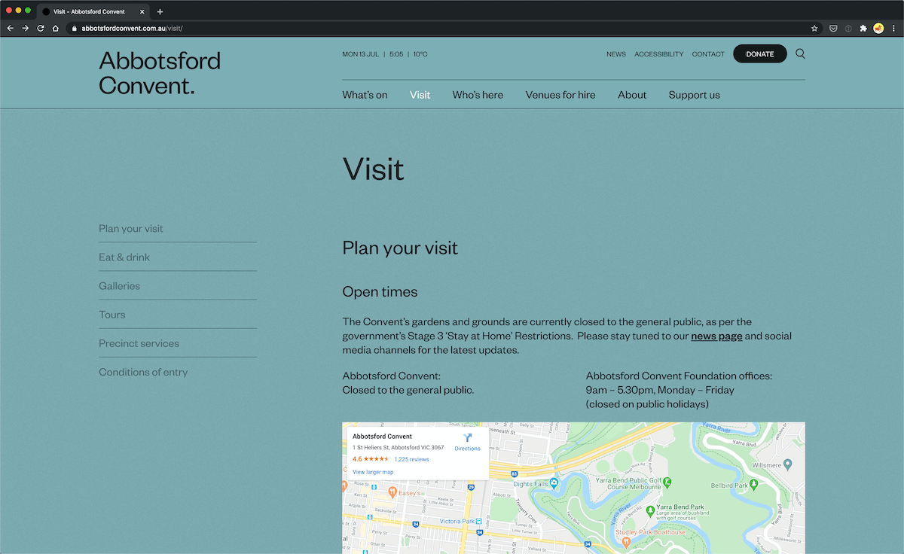Open the About menu item
Screen dimensions: 904x554
point(632,95)
